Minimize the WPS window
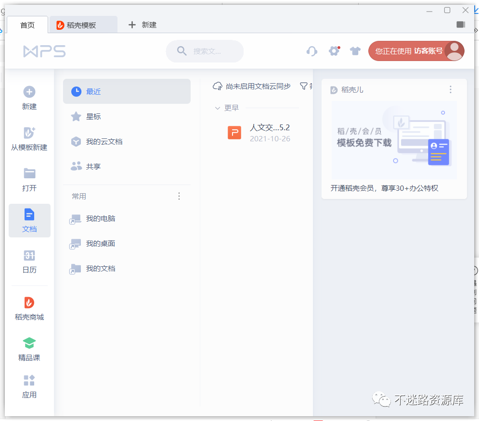479x421 pixels. point(429,11)
